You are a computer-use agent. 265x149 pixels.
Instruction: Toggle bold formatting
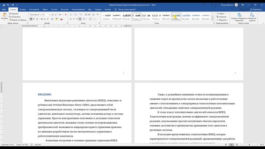31,19
